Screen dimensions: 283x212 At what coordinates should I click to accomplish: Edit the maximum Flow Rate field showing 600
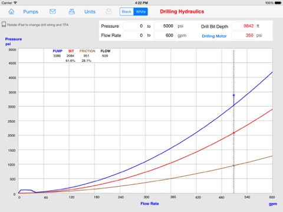click(x=164, y=35)
